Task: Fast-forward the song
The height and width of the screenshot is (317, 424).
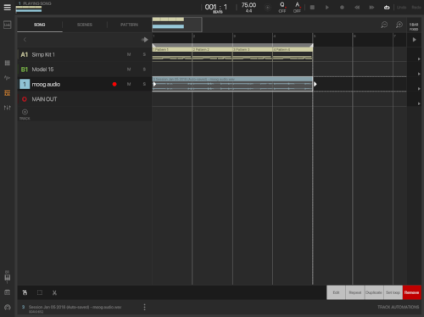Action: pyautogui.click(x=371, y=8)
